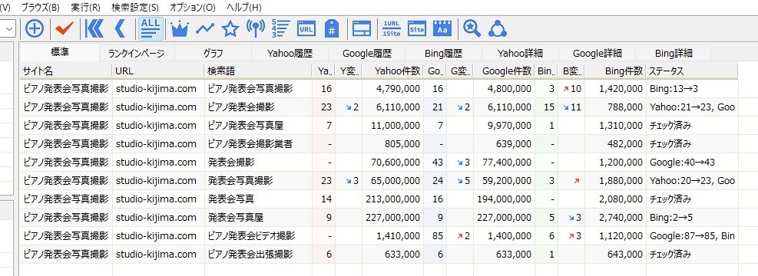
Task: Open the line graph trend icon
Action: click(x=204, y=29)
